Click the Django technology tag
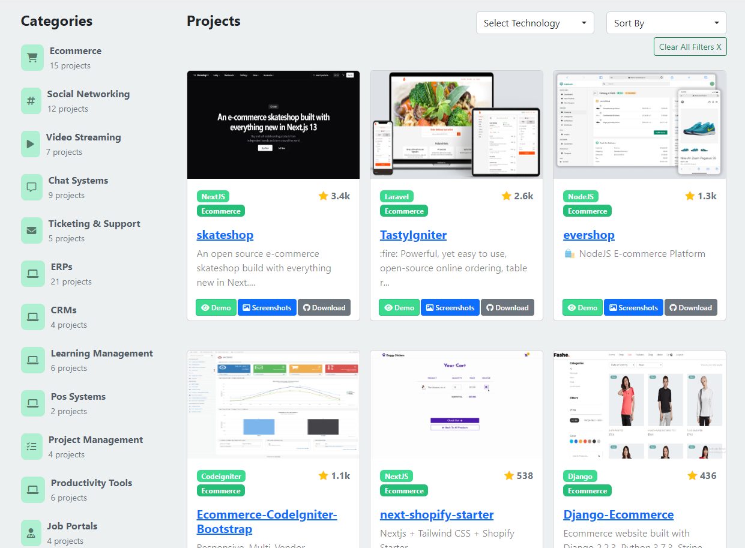745x548 pixels. tap(581, 476)
